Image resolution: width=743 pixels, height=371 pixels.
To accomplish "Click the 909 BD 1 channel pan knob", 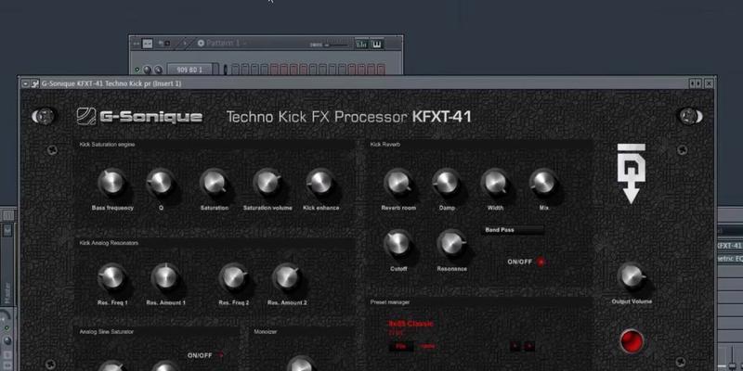I will click(148, 70).
